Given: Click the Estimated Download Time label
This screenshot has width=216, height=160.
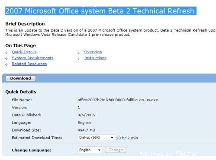Looking at the screenshot, I should (37, 138).
